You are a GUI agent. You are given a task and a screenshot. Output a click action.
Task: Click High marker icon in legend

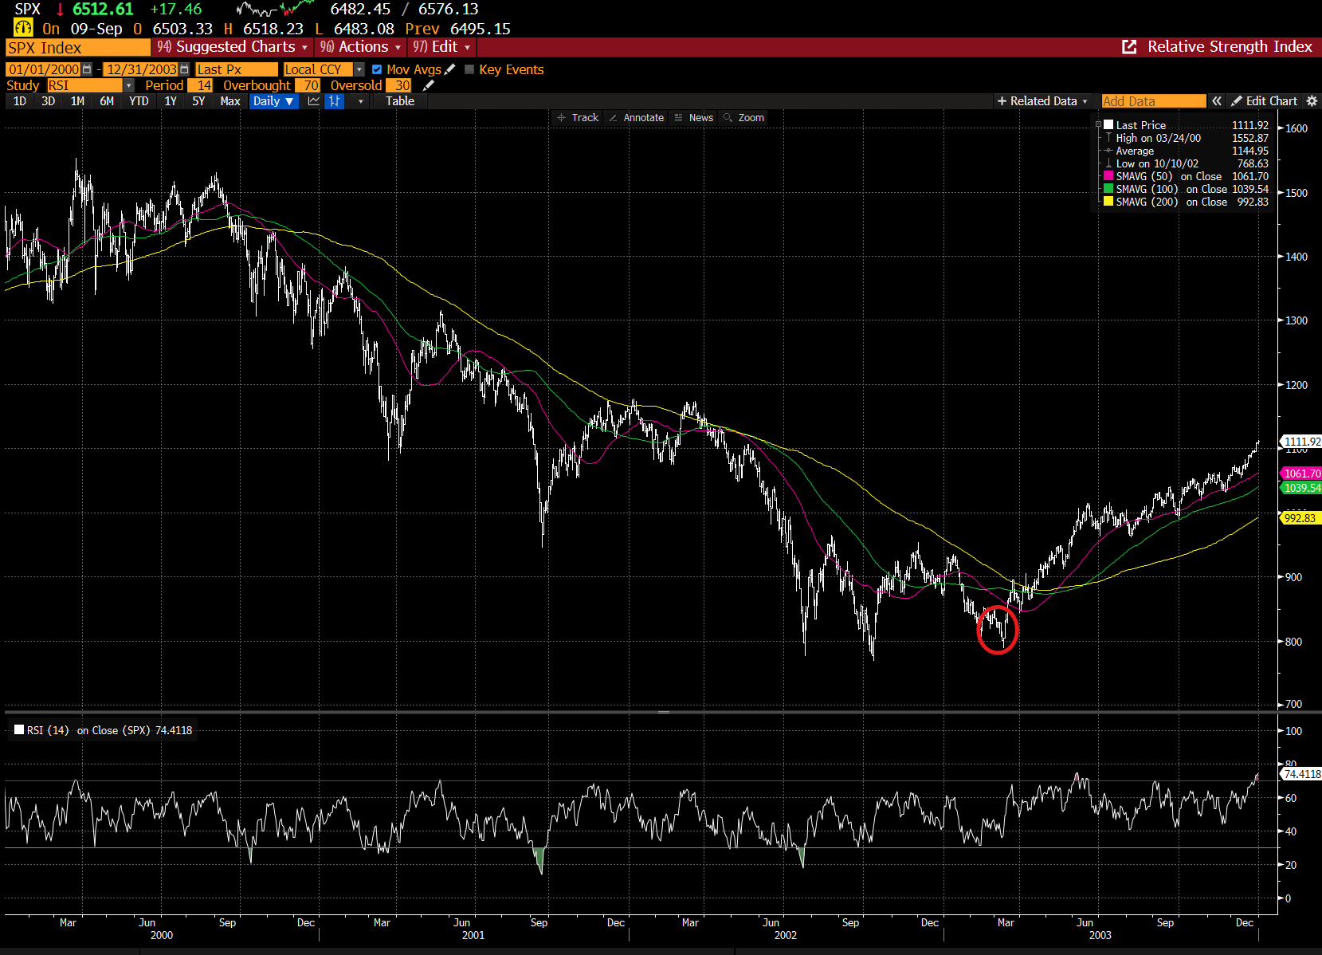click(1108, 138)
